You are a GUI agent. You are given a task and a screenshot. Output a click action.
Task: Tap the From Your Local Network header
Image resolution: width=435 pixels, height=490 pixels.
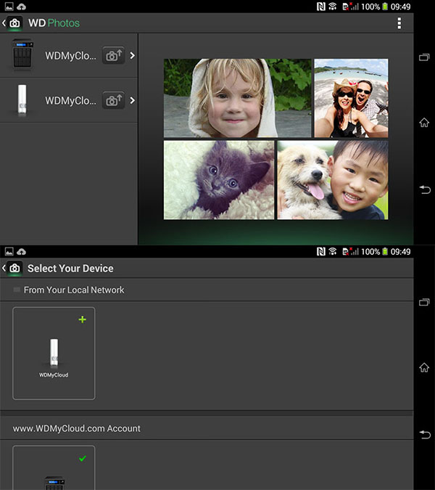pos(74,290)
